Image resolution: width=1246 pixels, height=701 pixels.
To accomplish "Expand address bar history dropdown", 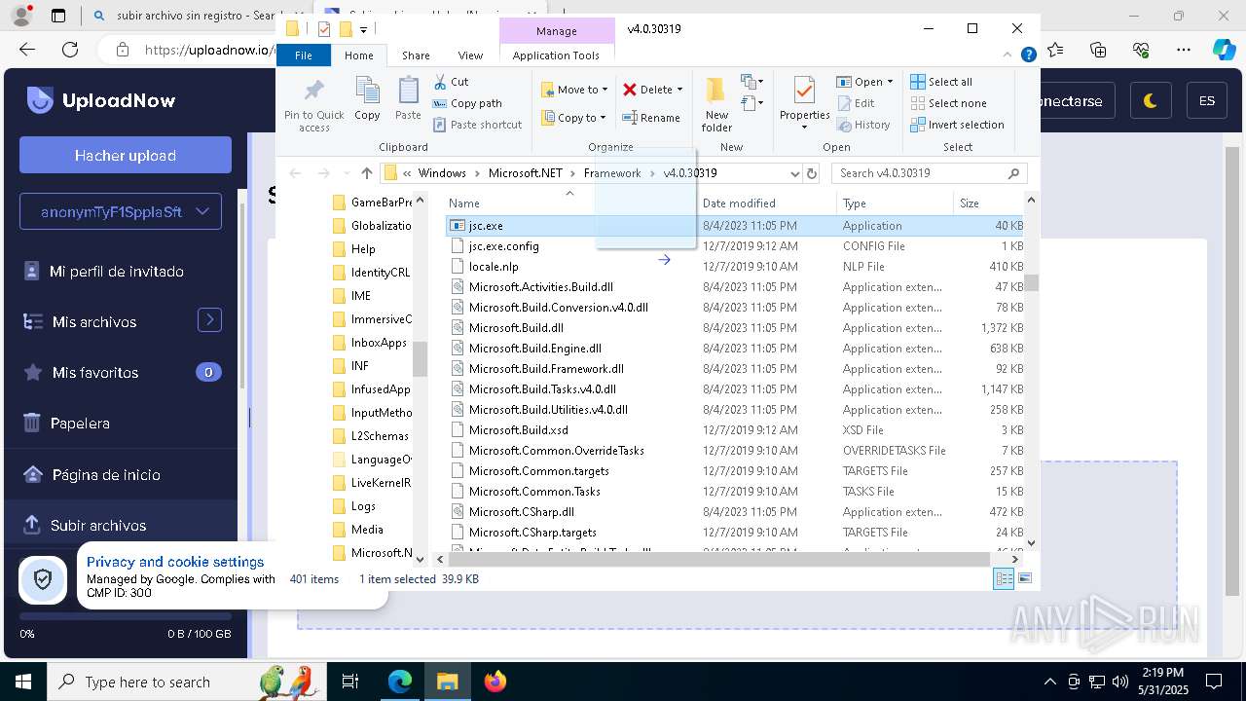I will (x=794, y=173).
